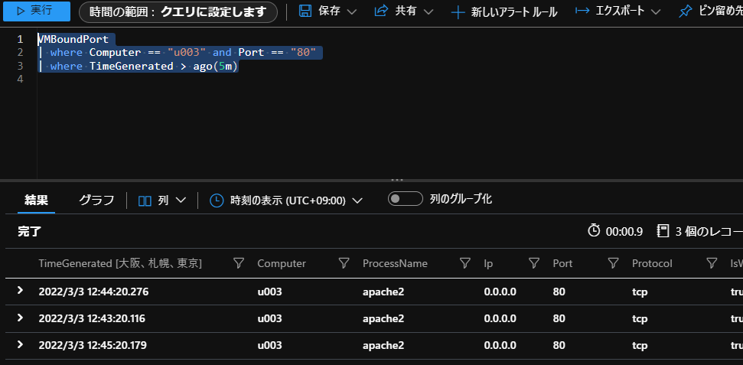Screen dimensions: 743x365
Task: Click u003 in the 12:43:20.116 row
Action: (269, 318)
